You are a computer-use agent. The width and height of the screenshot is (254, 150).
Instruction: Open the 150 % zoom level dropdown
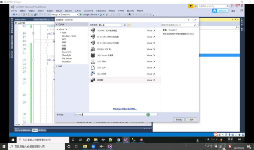[23, 124]
